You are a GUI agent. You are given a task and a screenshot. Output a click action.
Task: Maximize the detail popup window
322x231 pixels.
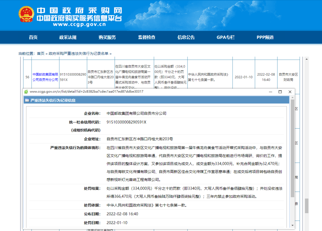click(280, 92)
